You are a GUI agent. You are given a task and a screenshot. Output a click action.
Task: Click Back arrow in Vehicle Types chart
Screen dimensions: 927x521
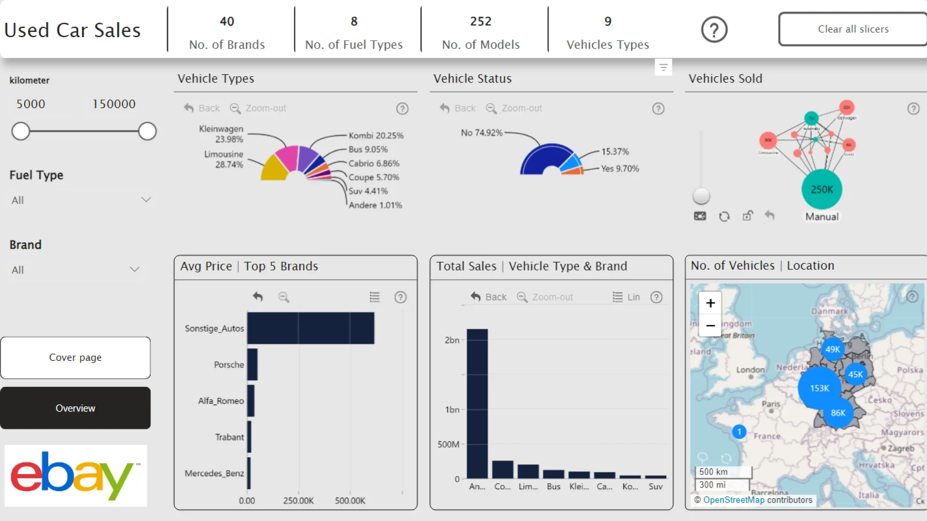click(x=201, y=108)
